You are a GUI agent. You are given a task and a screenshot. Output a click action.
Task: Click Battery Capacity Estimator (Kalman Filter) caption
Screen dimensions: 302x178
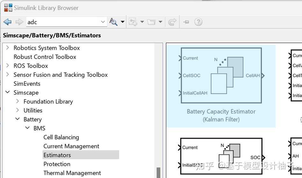tap(221, 115)
